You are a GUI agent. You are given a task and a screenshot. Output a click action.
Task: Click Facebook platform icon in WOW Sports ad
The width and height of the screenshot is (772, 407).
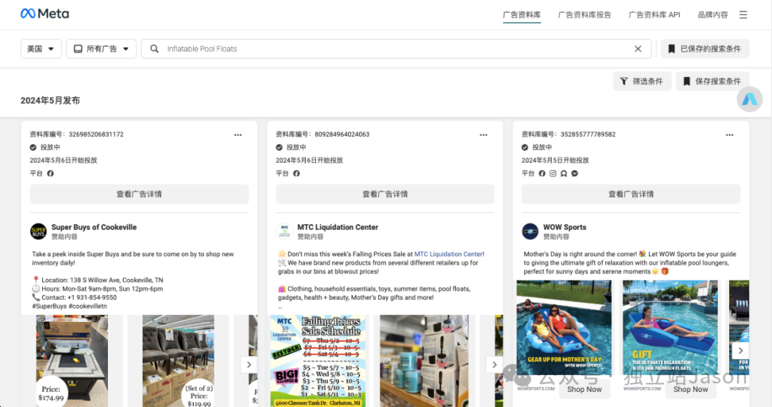[542, 173]
